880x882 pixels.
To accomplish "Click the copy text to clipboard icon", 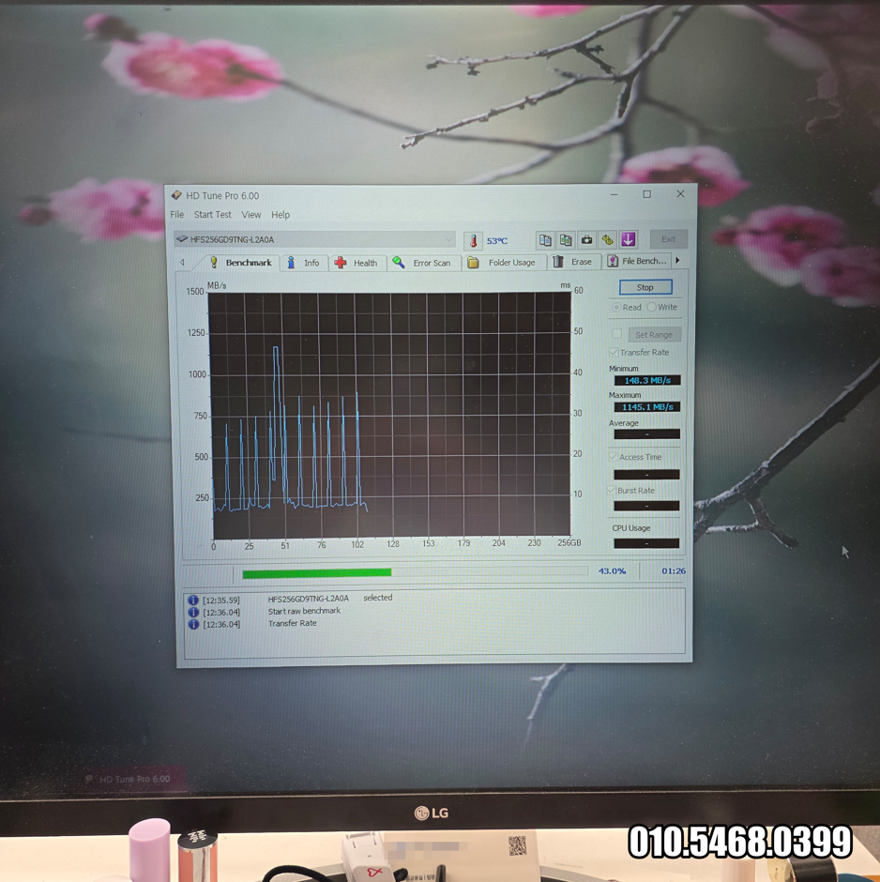I will pyautogui.click(x=545, y=240).
